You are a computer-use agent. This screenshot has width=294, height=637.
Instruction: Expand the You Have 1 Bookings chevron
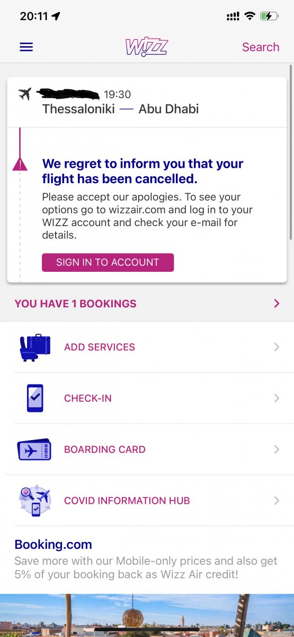pyautogui.click(x=277, y=304)
